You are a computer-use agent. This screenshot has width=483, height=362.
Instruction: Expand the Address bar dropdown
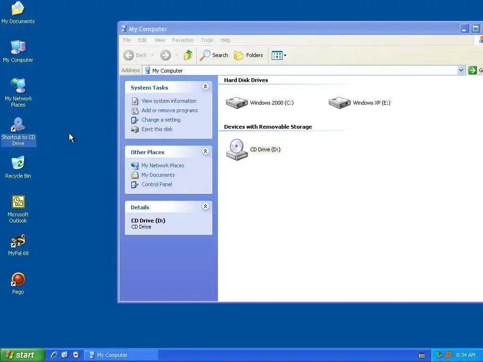pos(461,71)
